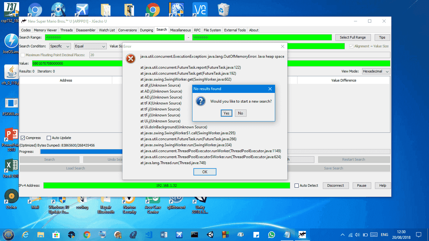Image resolution: width=429 pixels, height=241 pixels.
Task: Switch to the File System tab
Action: point(212,30)
